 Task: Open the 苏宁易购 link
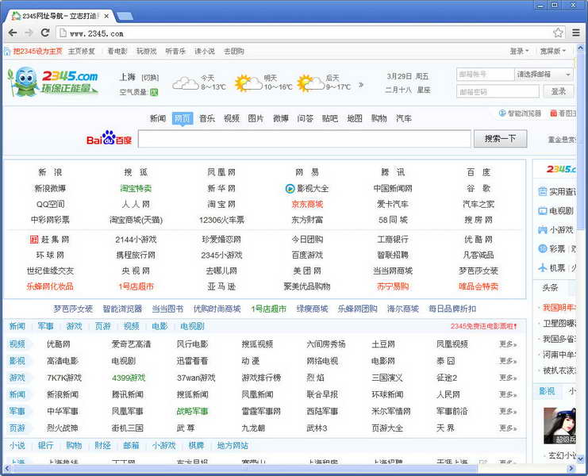click(x=393, y=286)
